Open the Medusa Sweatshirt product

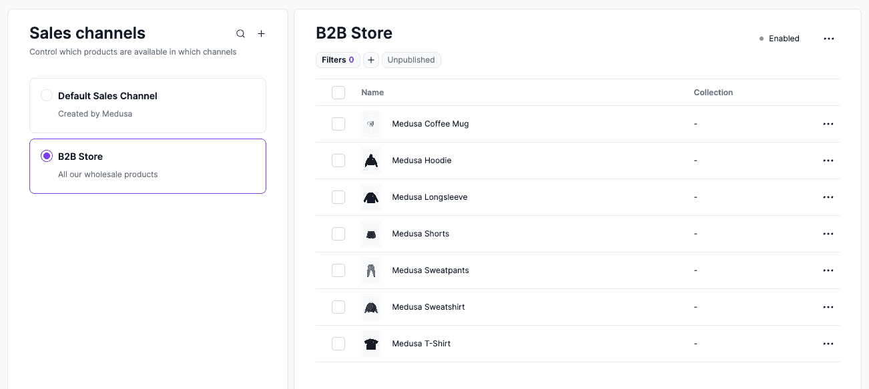428,307
